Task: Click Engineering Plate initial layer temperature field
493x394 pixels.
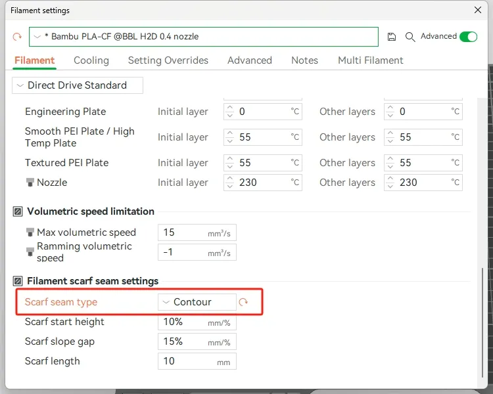Action: pos(263,112)
